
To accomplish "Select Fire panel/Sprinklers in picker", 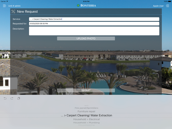I will (x=86, y=108).
